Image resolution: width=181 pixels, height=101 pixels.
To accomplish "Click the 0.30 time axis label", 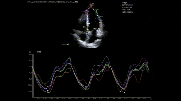I will click(45, 99).
